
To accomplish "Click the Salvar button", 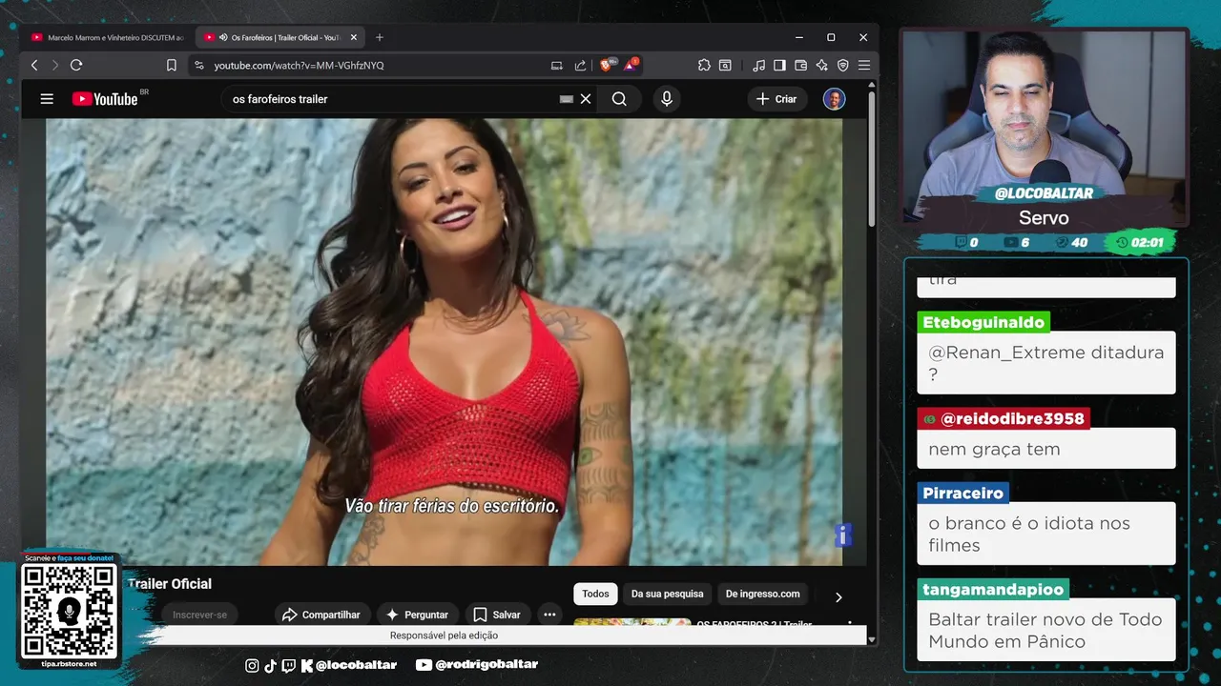I will [x=497, y=615].
